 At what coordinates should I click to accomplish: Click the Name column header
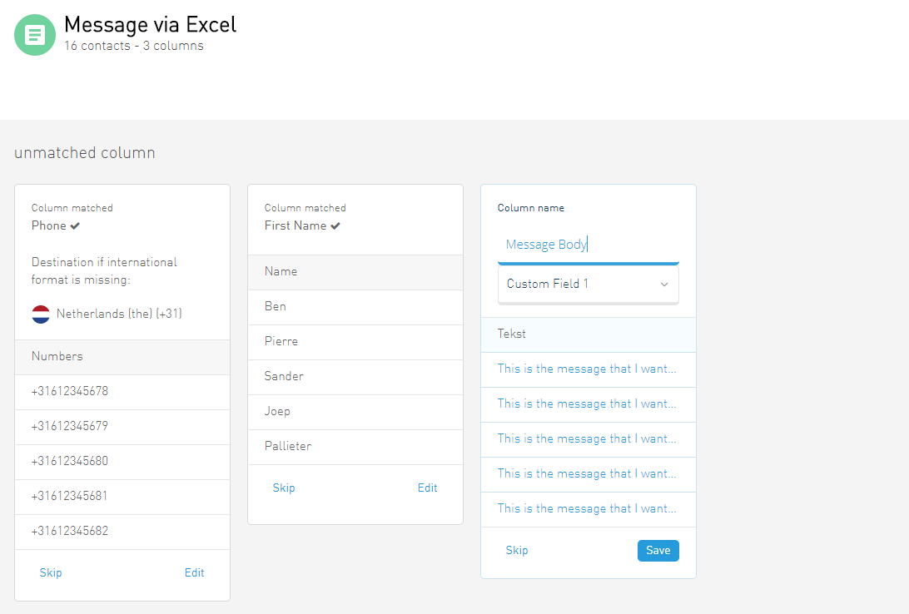pos(355,272)
